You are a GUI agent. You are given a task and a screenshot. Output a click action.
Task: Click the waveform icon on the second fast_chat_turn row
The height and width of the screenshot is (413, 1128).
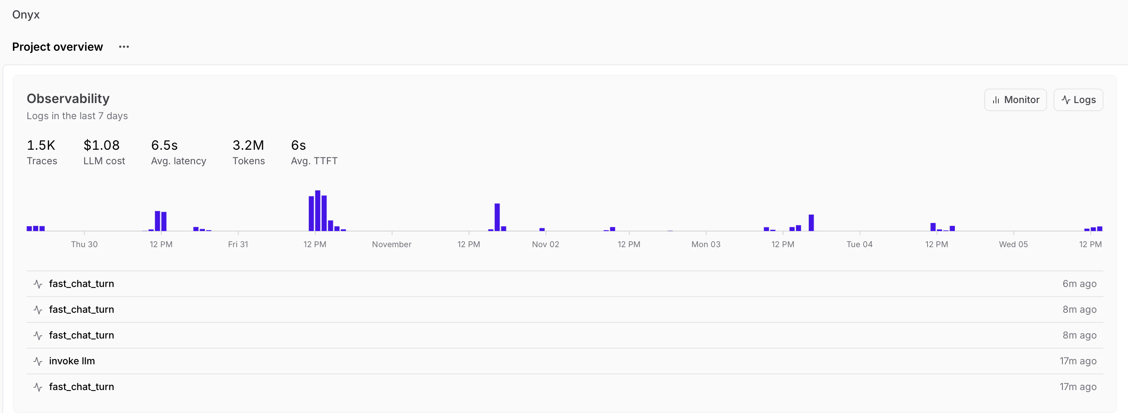pyautogui.click(x=38, y=310)
